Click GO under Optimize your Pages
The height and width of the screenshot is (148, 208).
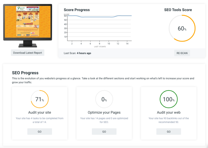tap(104, 131)
